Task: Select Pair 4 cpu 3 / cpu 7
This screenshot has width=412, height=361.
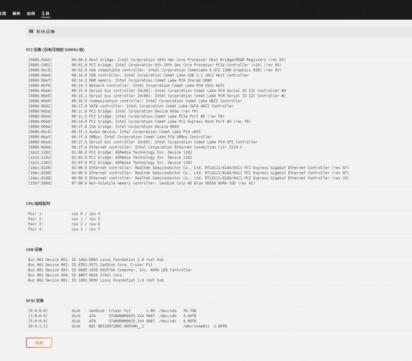Action: pos(64,229)
